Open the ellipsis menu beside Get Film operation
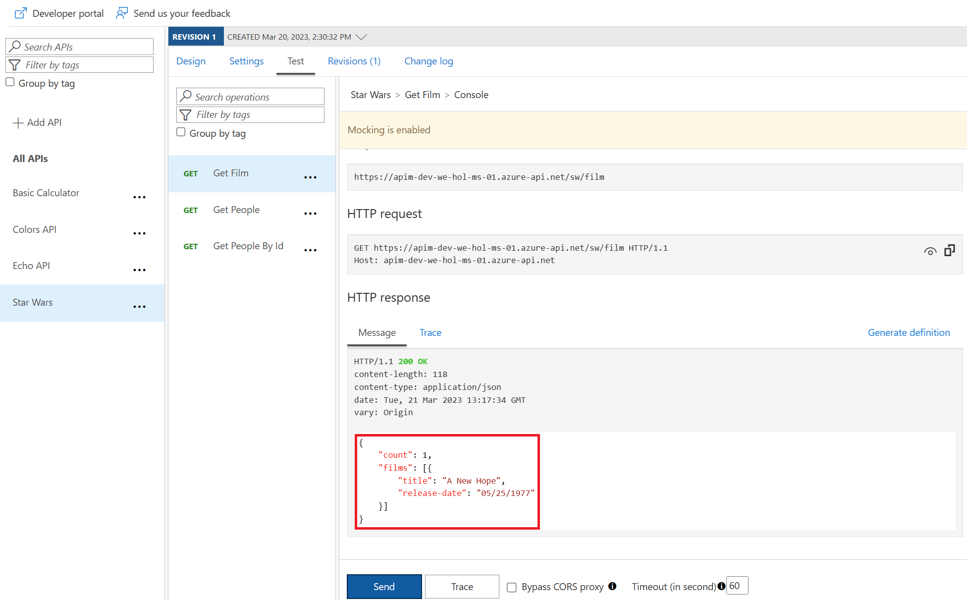Viewport: 967px width, 600px height. click(311, 177)
